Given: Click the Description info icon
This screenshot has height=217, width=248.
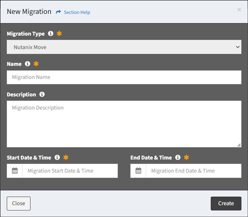Looking at the screenshot, I should click(42, 95).
